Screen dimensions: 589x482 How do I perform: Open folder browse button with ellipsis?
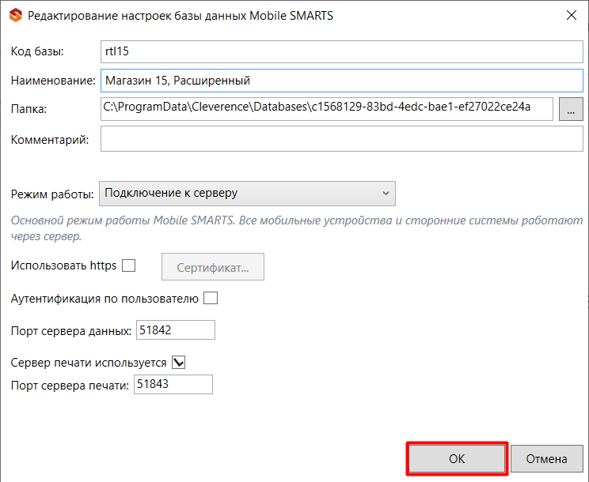(x=571, y=109)
